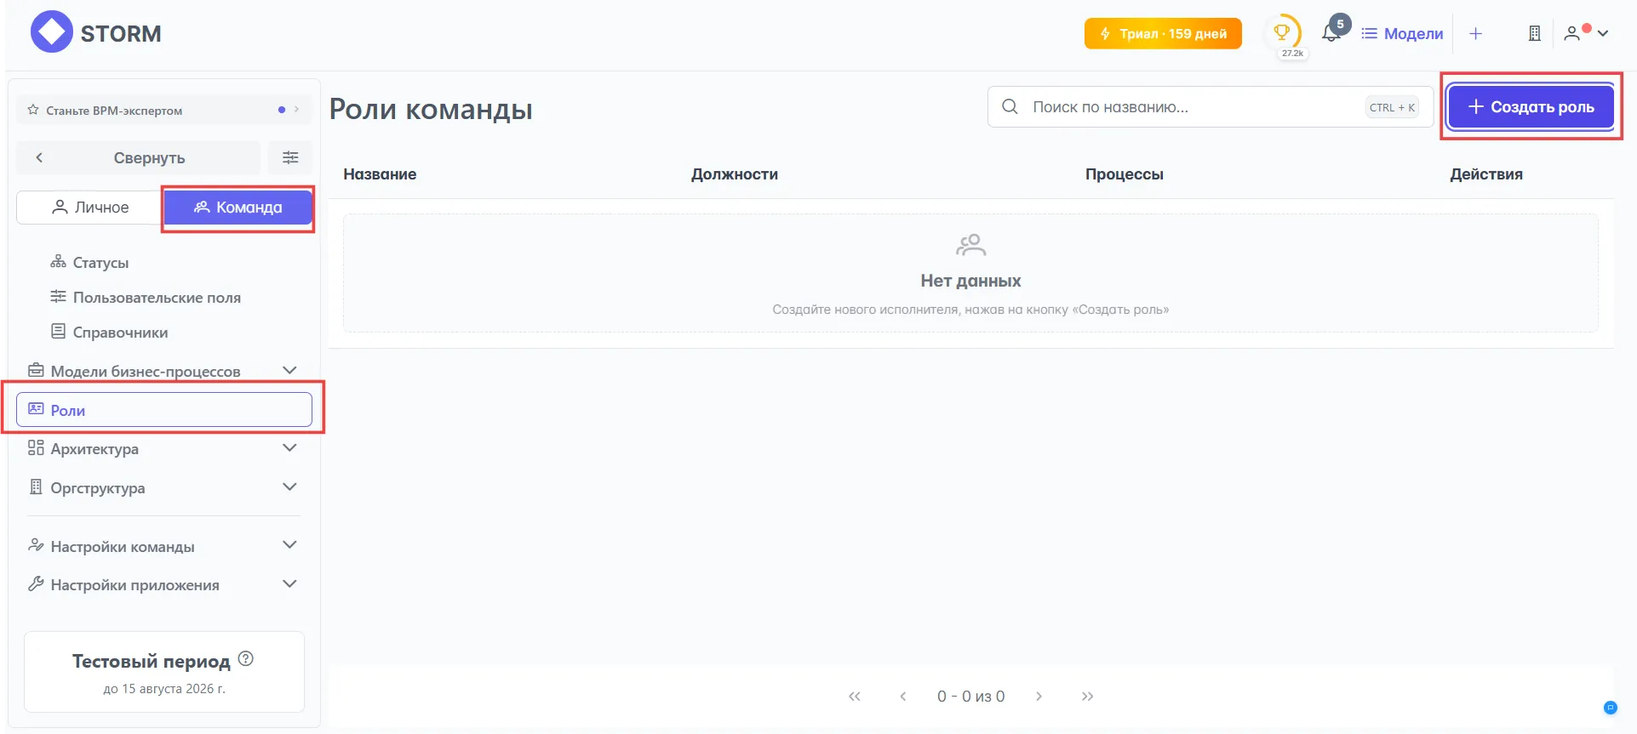Viewport: 1637px width, 734px height.
Task: Switch to Команда mode
Action: (x=238, y=208)
